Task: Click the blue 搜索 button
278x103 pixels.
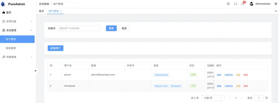Action: 111,28
